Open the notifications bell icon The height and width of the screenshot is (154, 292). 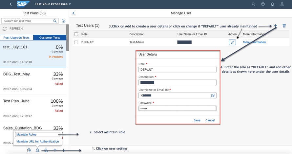click(x=272, y=4)
